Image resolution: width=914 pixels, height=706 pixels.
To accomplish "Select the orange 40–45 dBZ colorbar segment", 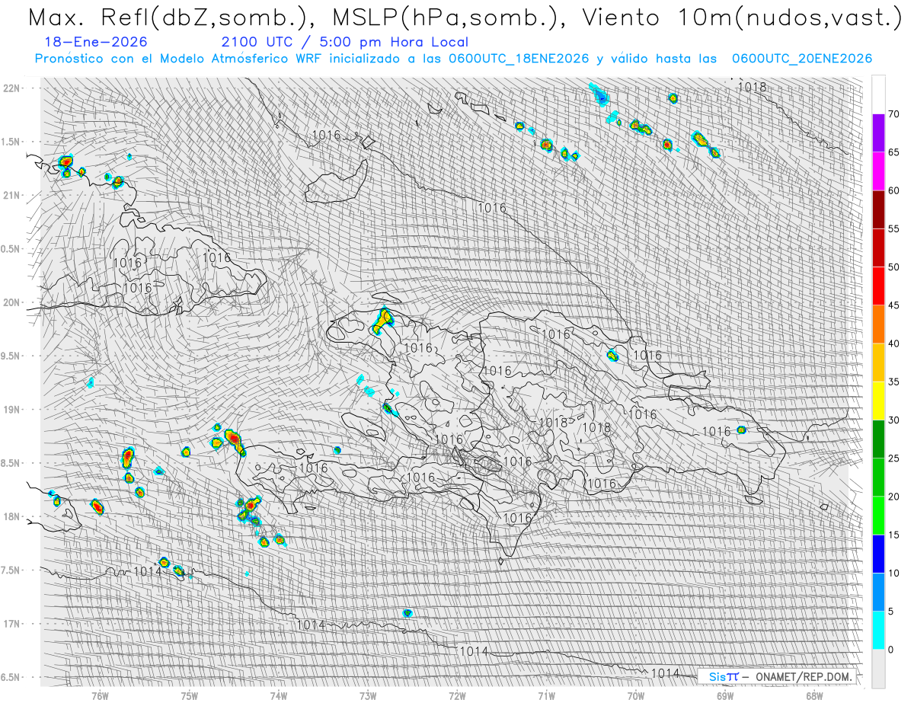I will 878,324.
